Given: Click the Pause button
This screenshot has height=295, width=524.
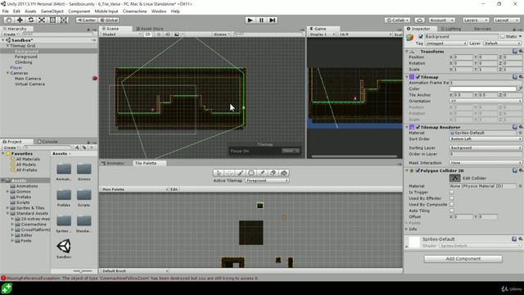Looking at the screenshot, I should pos(261,20).
